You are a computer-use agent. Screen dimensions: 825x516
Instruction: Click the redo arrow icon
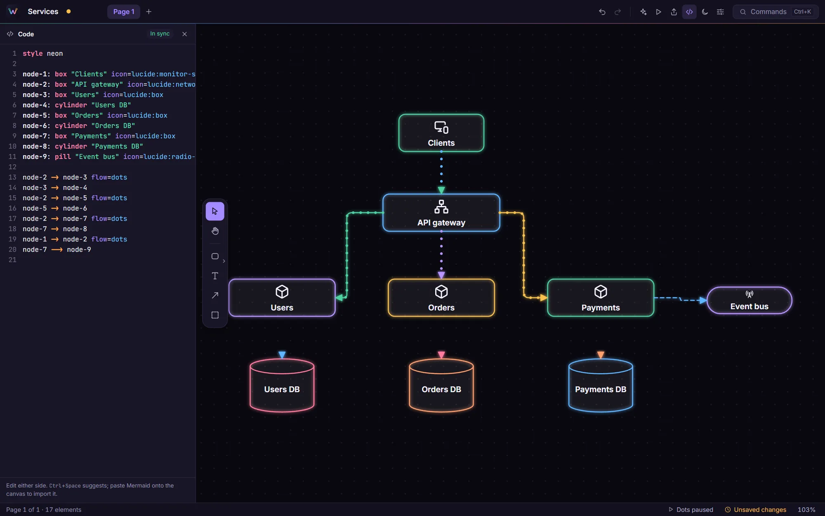(x=618, y=12)
